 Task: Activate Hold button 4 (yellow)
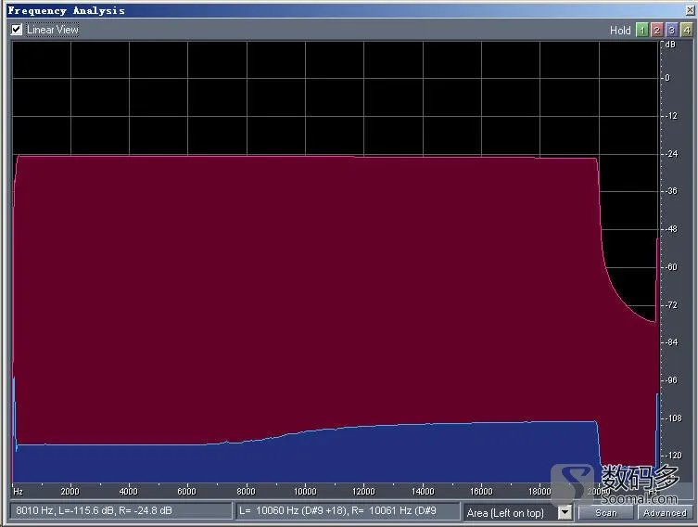pos(687,31)
